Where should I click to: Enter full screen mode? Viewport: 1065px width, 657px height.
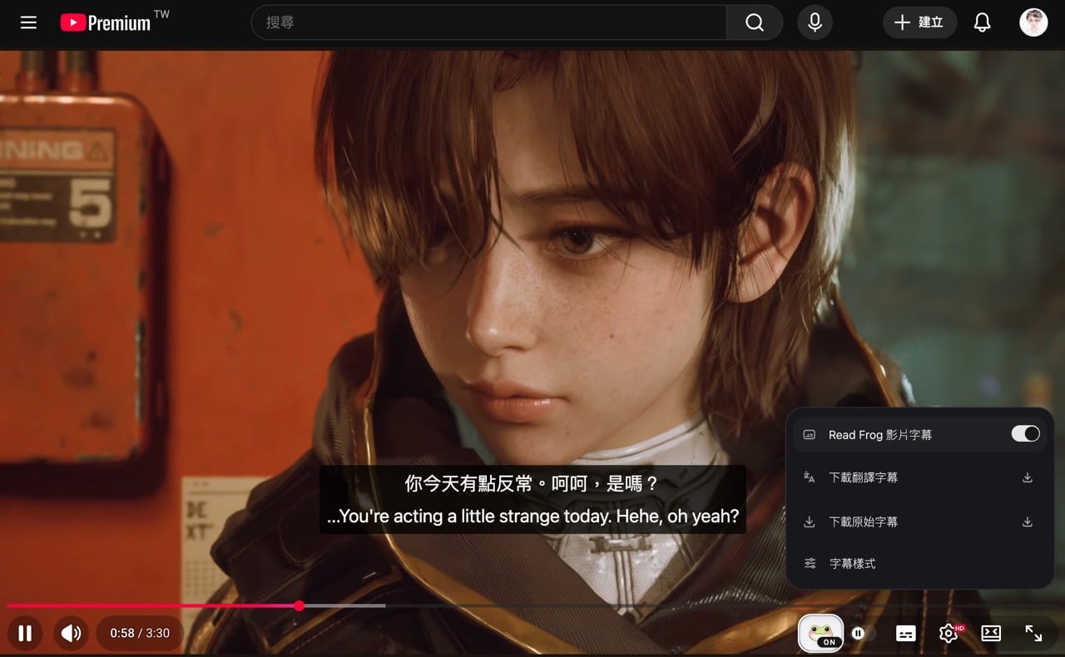[1033, 634]
